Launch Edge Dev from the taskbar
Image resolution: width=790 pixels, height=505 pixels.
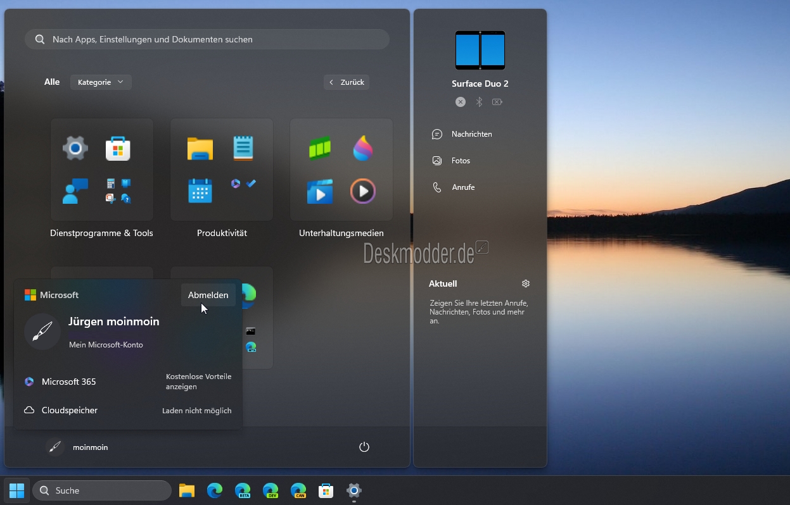pyautogui.click(x=271, y=490)
